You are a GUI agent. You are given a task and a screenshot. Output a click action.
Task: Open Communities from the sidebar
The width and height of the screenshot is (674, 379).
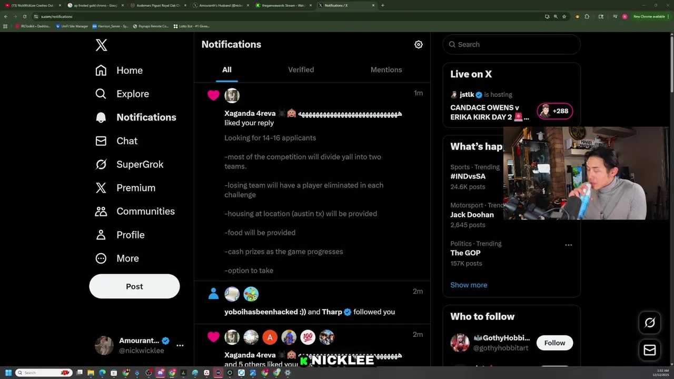pyautogui.click(x=135, y=211)
